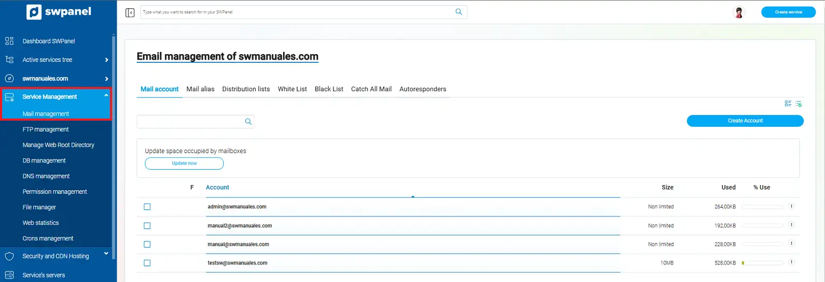The image size is (825, 282).
Task: Open the user avatar profile menu
Action: tap(739, 12)
